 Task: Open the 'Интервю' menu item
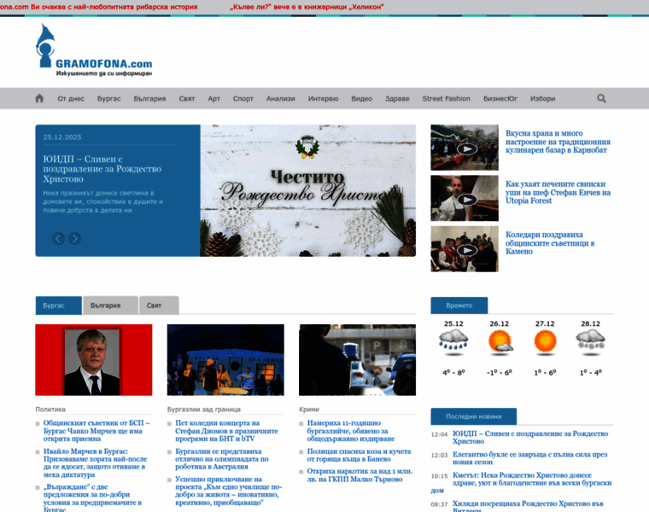[x=323, y=98]
